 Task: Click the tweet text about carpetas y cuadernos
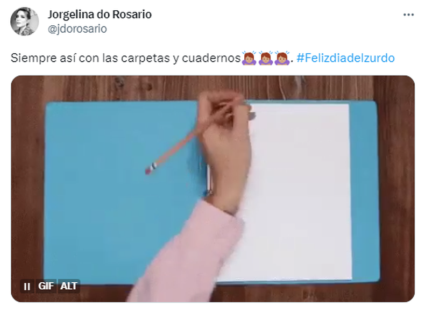(125, 58)
